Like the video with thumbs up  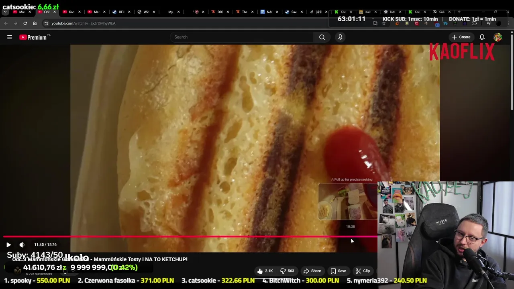[265, 271]
